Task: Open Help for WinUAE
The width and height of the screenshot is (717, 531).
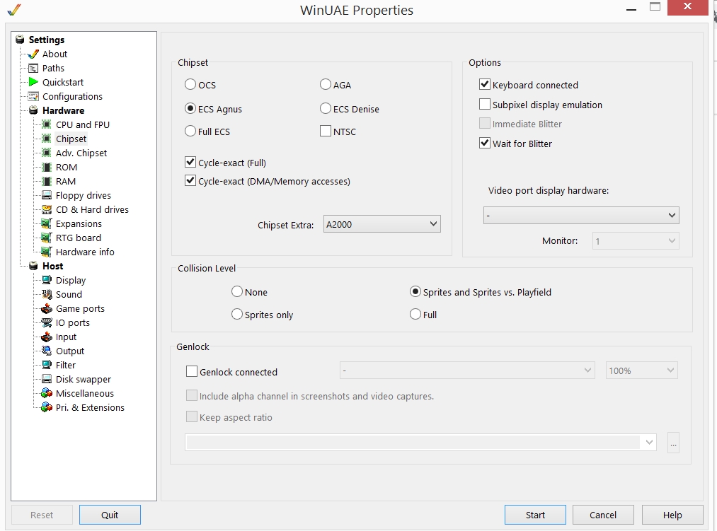Action: (672, 515)
